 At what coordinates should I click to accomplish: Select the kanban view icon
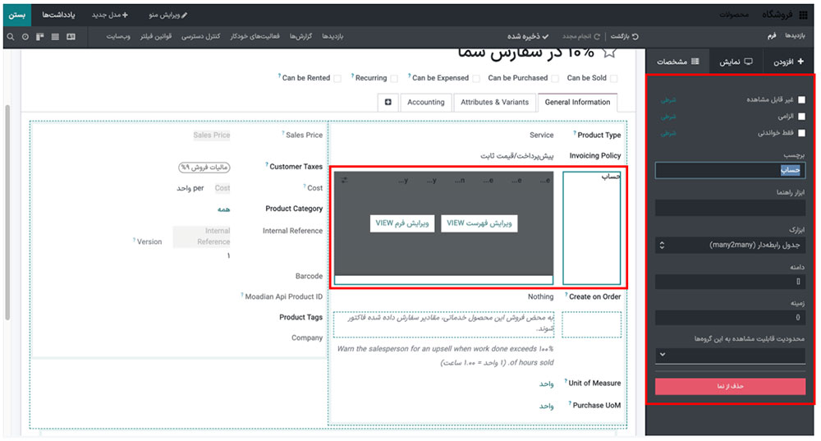pyautogui.click(x=39, y=37)
